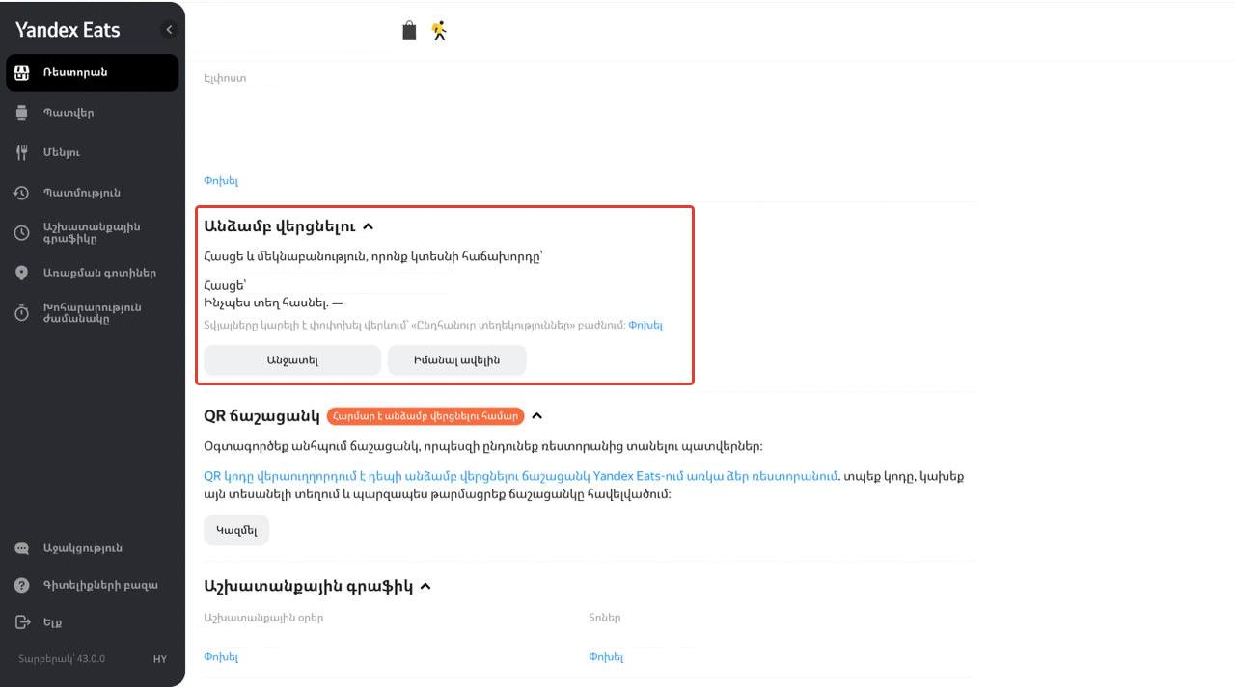Collapse the Աշխատանքային գրաֆիկ section chevron
This screenshot has width=1235, height=687.
tap(425, 586)
